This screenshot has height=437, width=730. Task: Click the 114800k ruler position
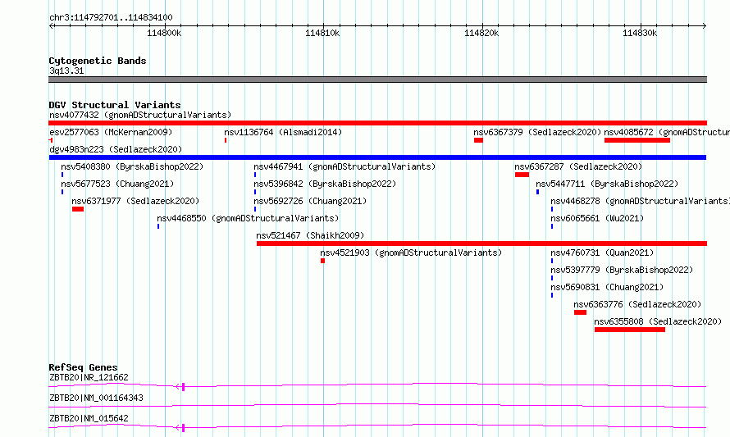tap(164, 33)
